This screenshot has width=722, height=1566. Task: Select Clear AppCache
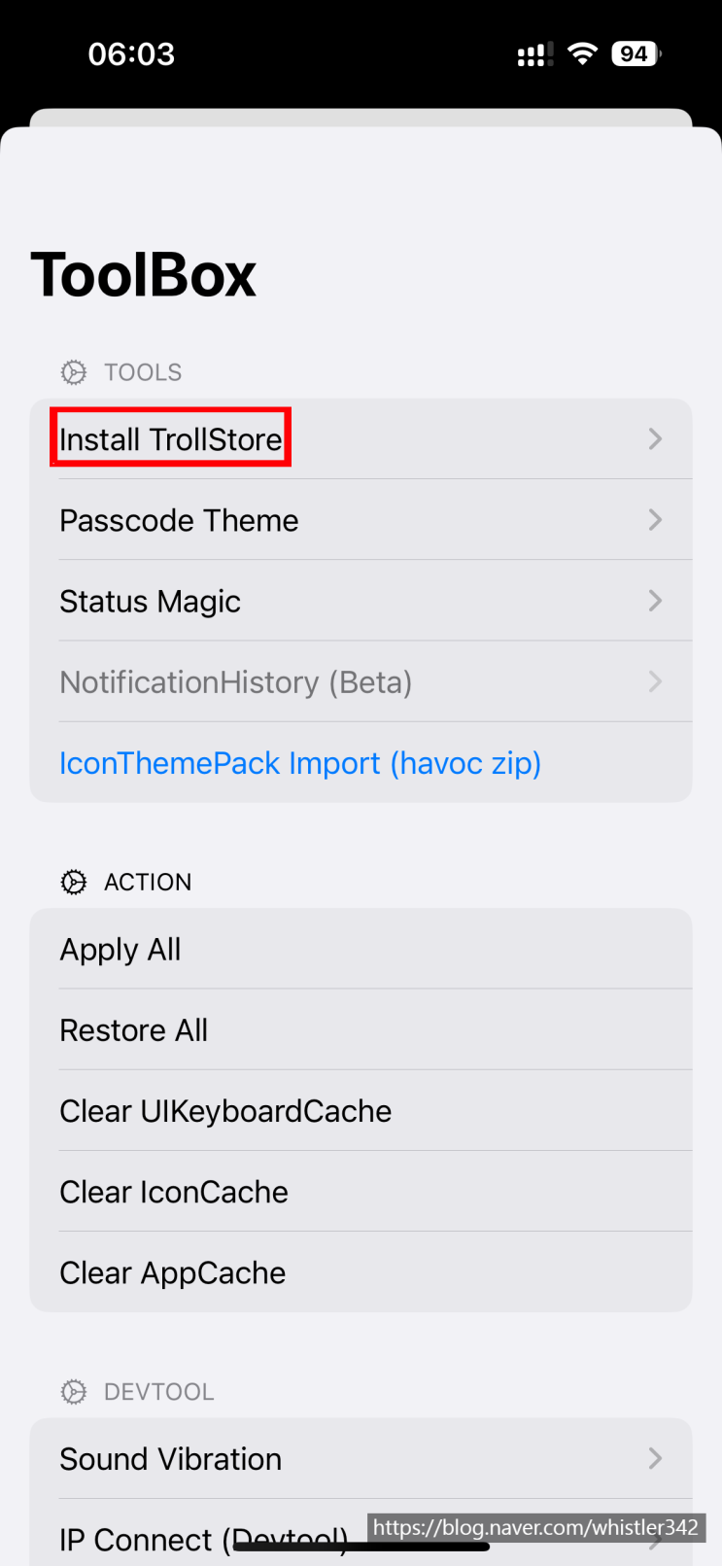[172, 1273]
